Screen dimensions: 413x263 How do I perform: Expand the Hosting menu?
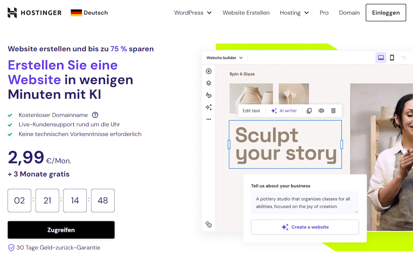294,13
